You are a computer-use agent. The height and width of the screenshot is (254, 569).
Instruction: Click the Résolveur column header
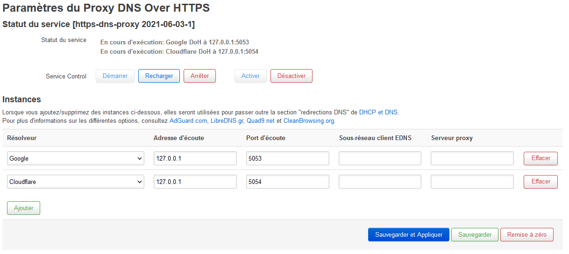click(21, 138)
